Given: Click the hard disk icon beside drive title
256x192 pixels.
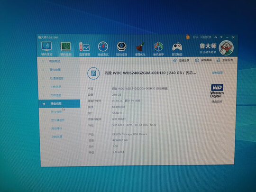Looking at the screenshot, I should point(93,73).
